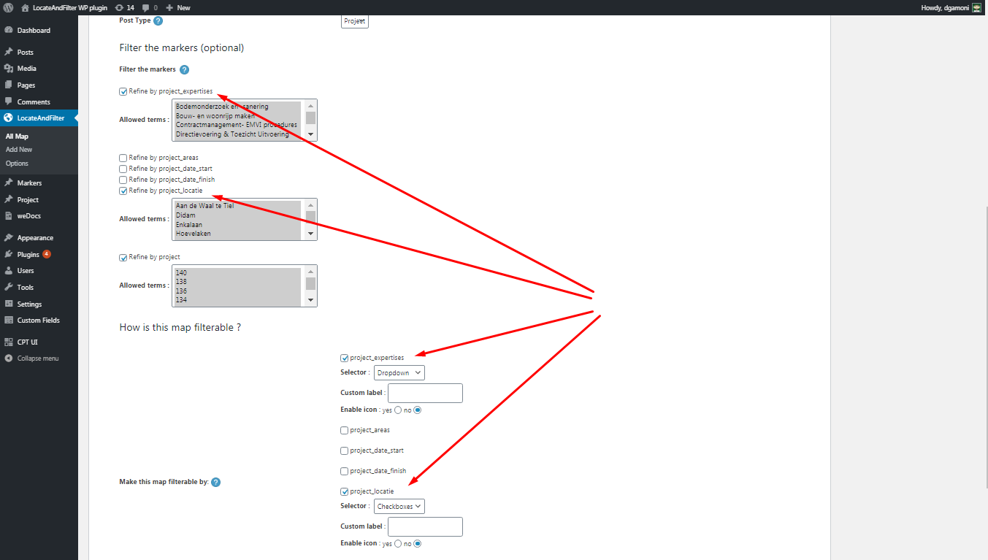Viewport: 988px width, 560px height.
Task: Click the help icon beside Post Type
Action: (158, 21)
